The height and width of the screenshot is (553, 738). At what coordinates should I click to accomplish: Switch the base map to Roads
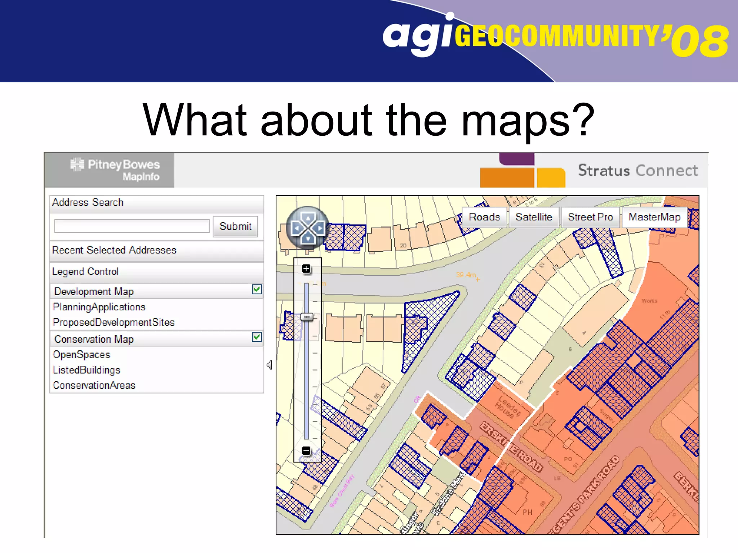[484, 217]
